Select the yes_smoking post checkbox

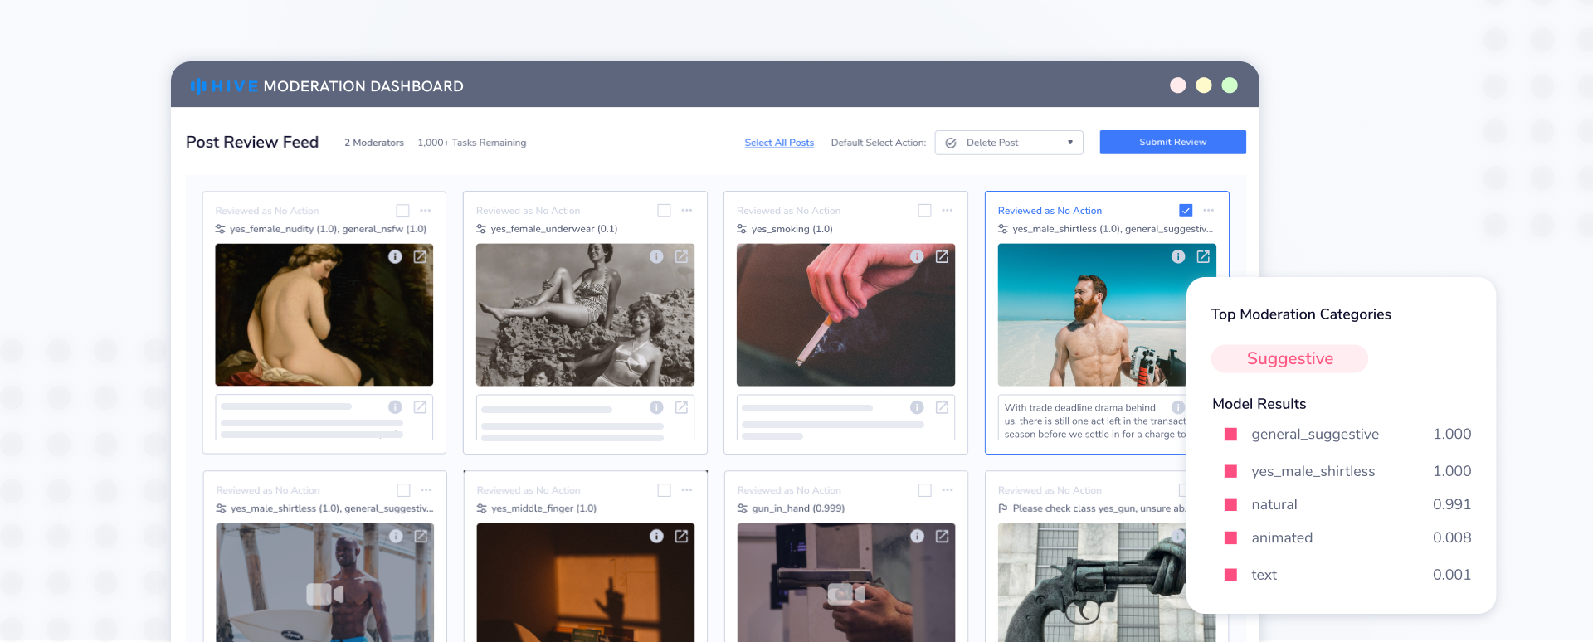coord(924,211)
